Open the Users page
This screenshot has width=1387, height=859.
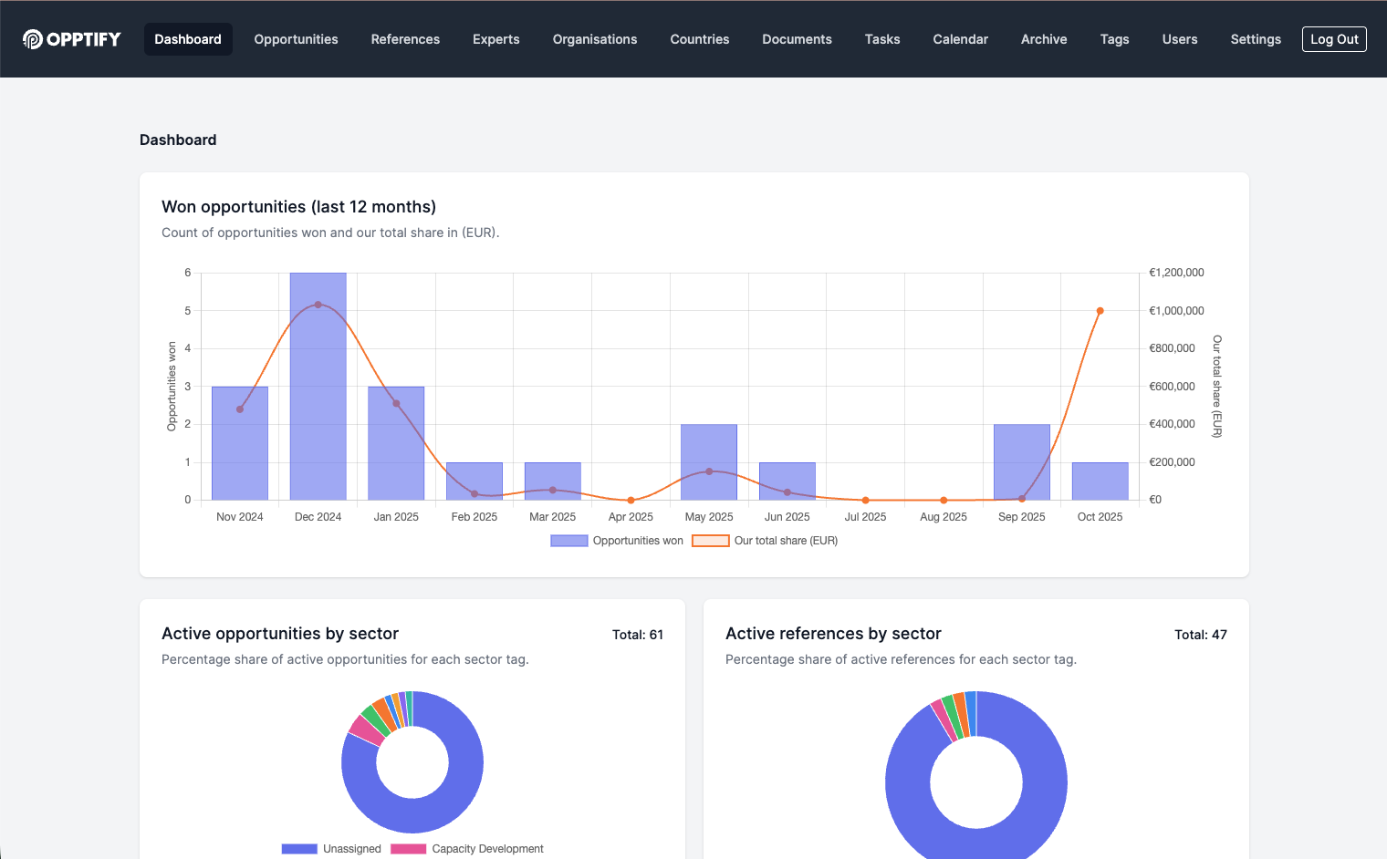pos(1180,38)
